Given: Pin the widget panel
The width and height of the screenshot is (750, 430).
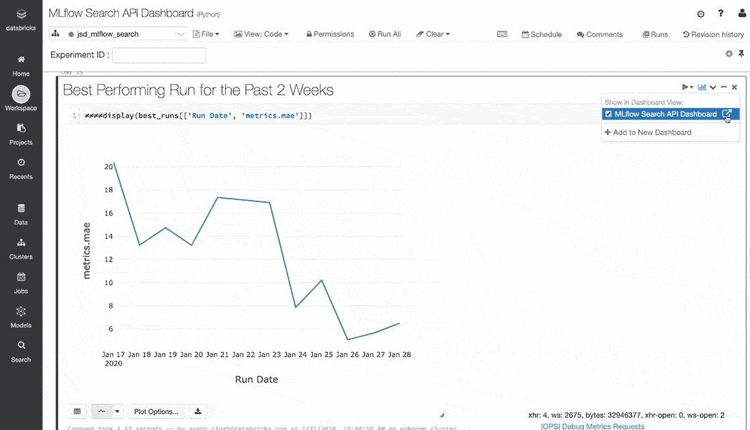Looking at the screenshot, I should point(741,53).
